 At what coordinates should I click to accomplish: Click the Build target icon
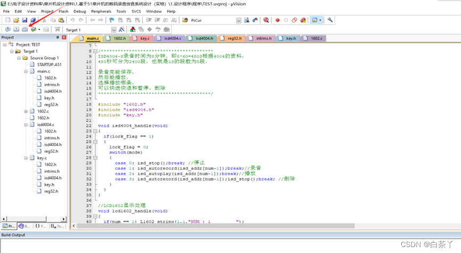[17, 29]
